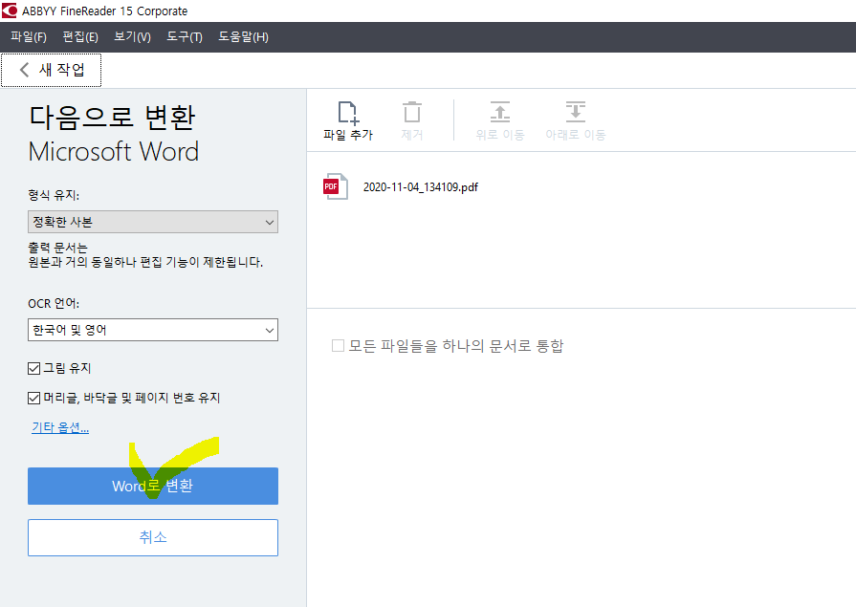Click the Word로 변환 button
The height and width of the screenshot is (607, 856).
pos(153,486)
